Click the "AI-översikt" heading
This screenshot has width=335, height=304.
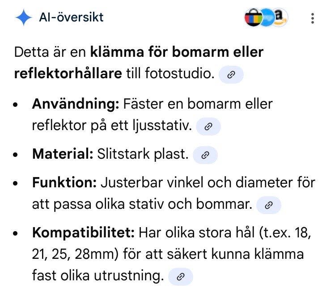tap(71, 17)
